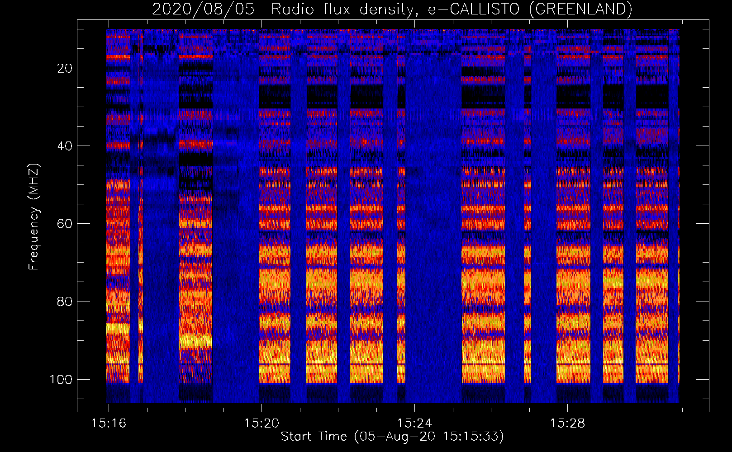Click the x-axis time label '15:24'

click(414, 424)
